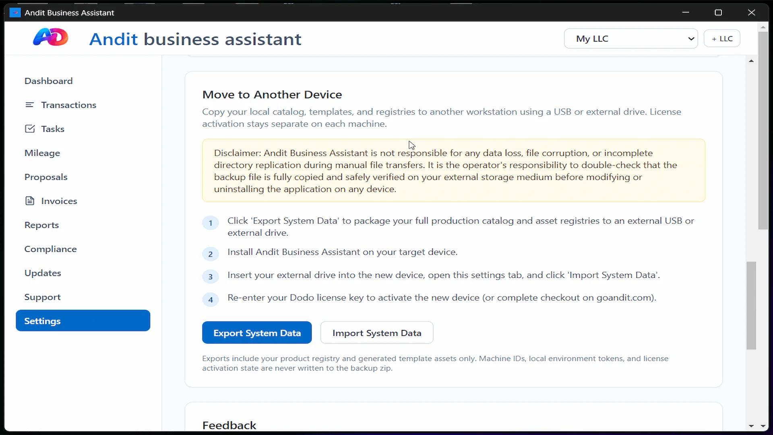
Task: Click the outer window scrollbar thumb
Action: (x=763, y=130)
